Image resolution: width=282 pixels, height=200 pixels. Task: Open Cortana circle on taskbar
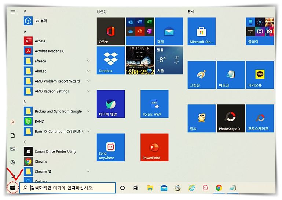click(x=122, y=188)
